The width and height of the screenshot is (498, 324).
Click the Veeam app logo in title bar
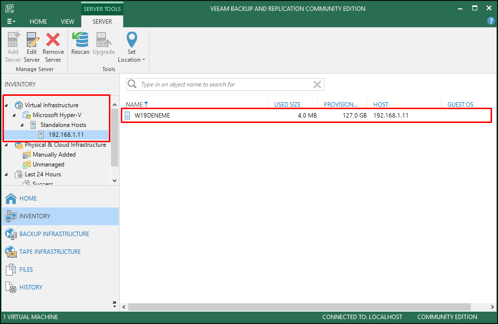pos(9,8)
